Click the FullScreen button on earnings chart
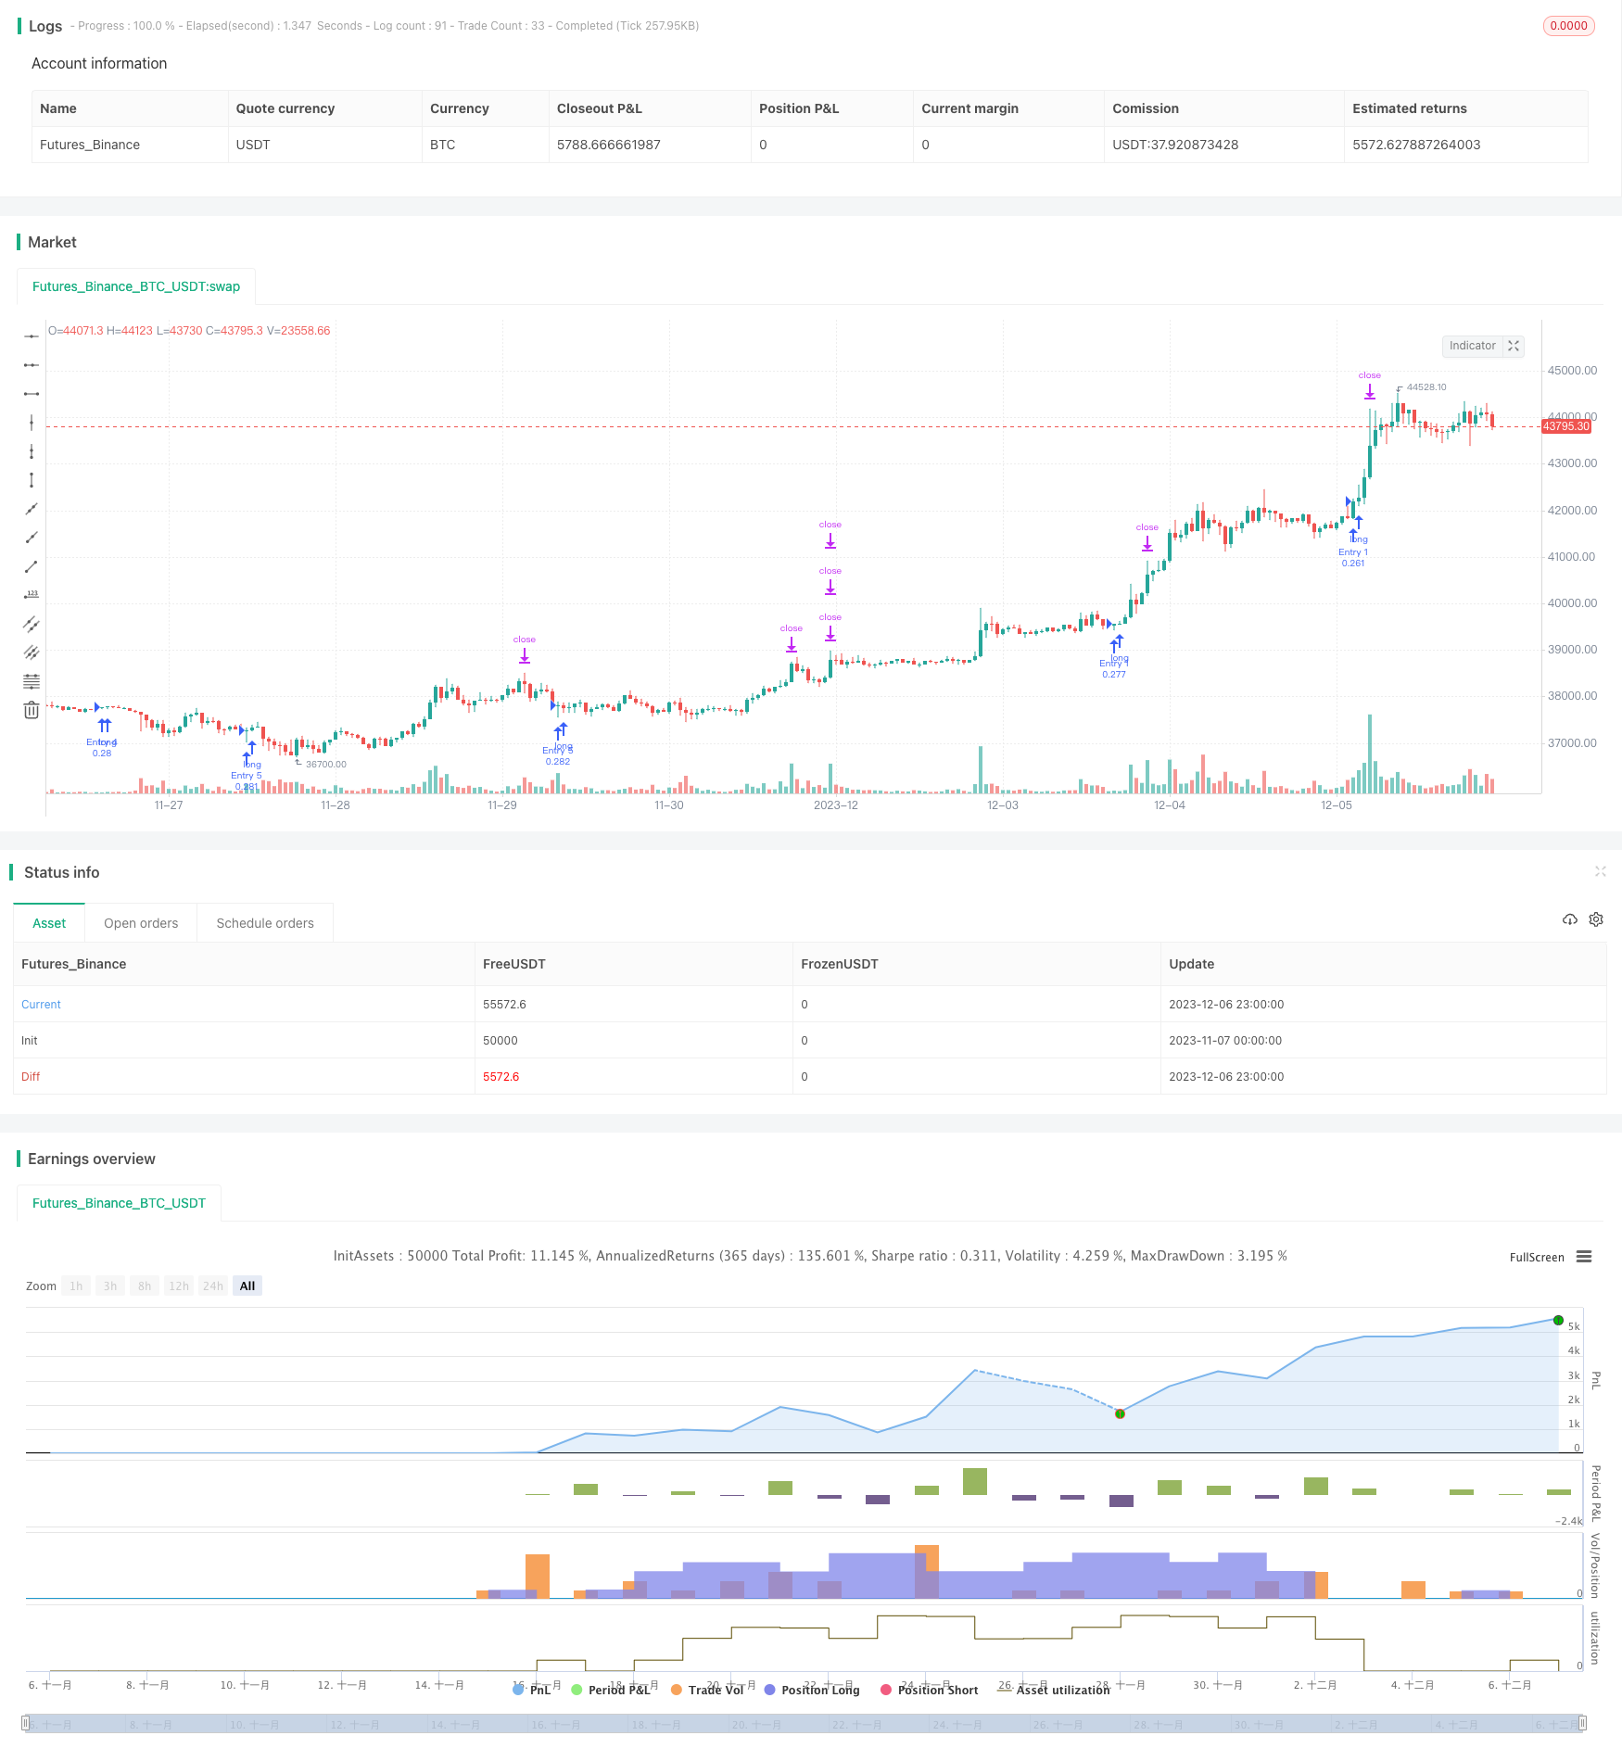The height and width of the screenshot is (1761, 1622). pos(1537,1258)
